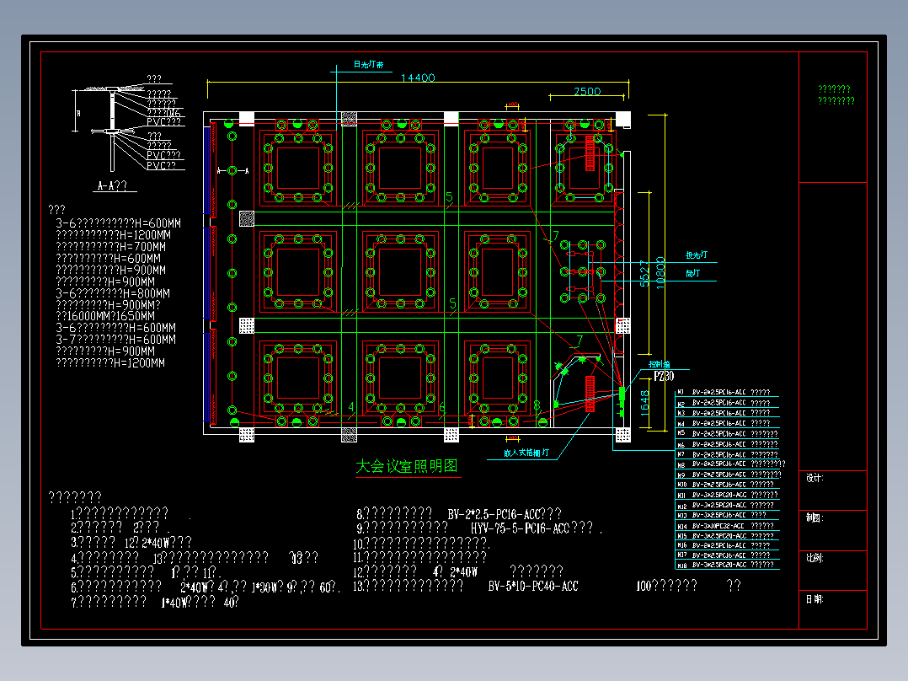Click circuit number 8 near bottom right
Image resolution: width=908 pixels, height=681 pixels.
537,405
